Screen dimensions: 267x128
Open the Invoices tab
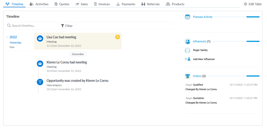coord(102,4)
